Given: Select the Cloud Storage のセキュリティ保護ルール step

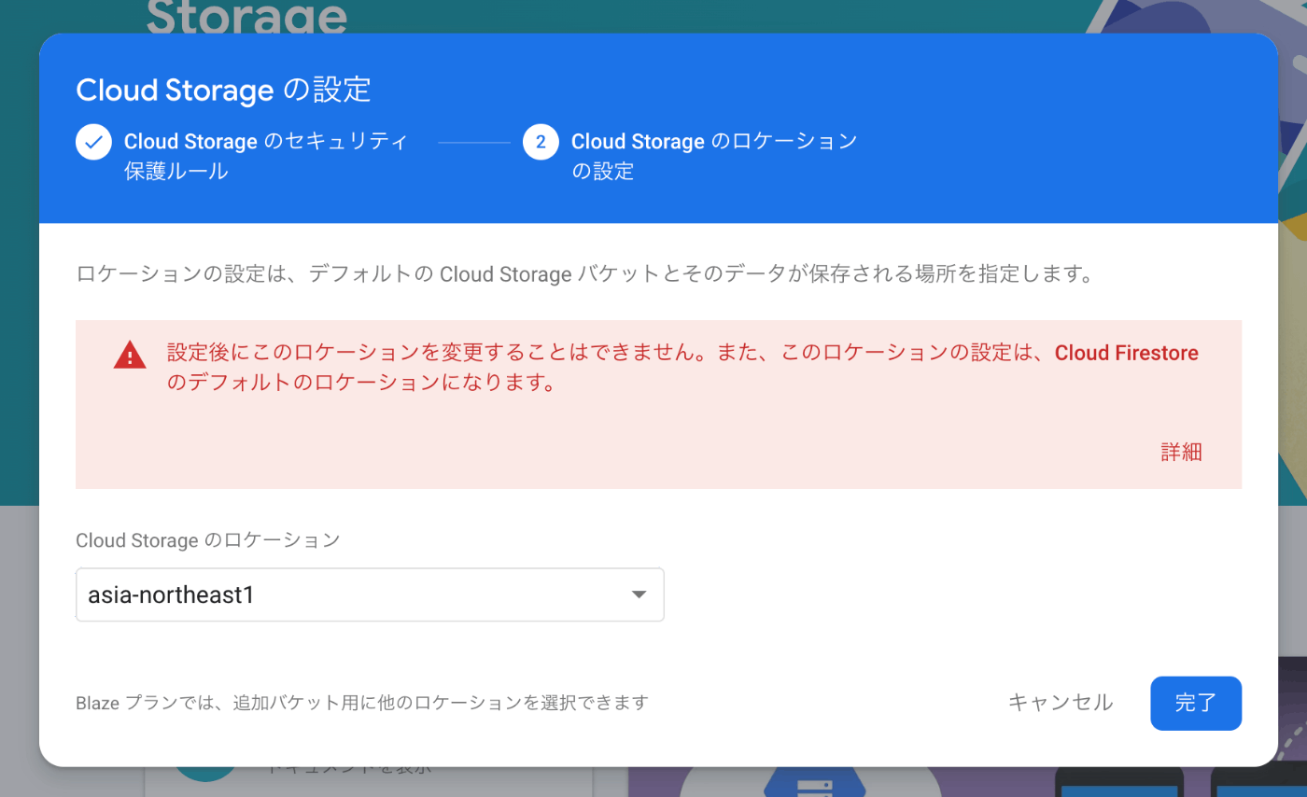Looking at the screenshot, I should coord(266,157).
